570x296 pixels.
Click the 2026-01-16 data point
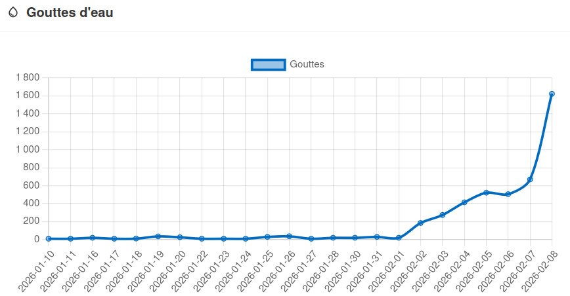(x=93, y=238)
